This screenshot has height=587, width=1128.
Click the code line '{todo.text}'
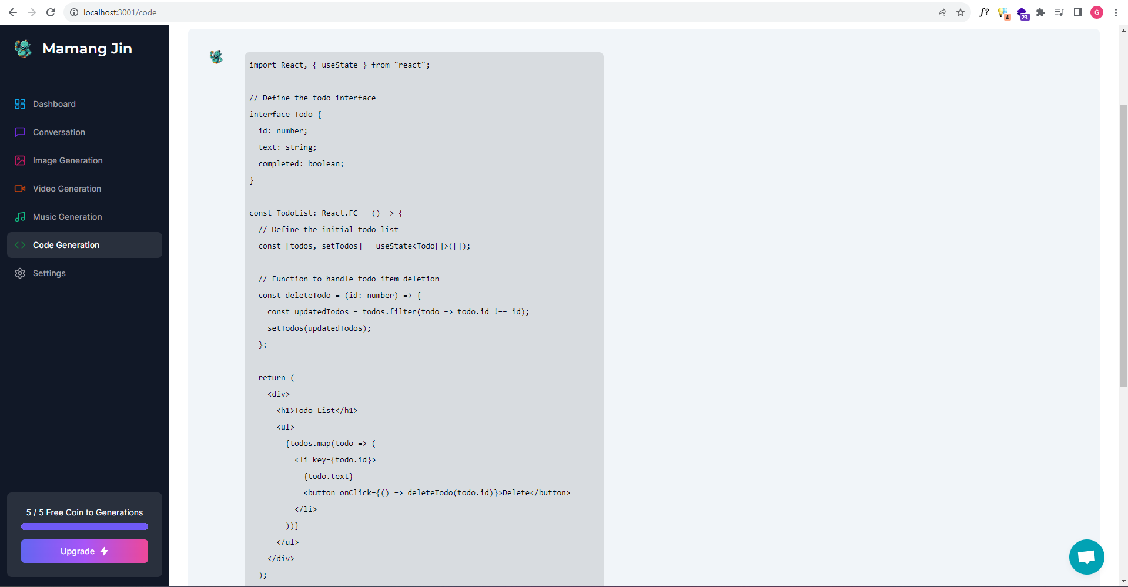coord(329,477)
